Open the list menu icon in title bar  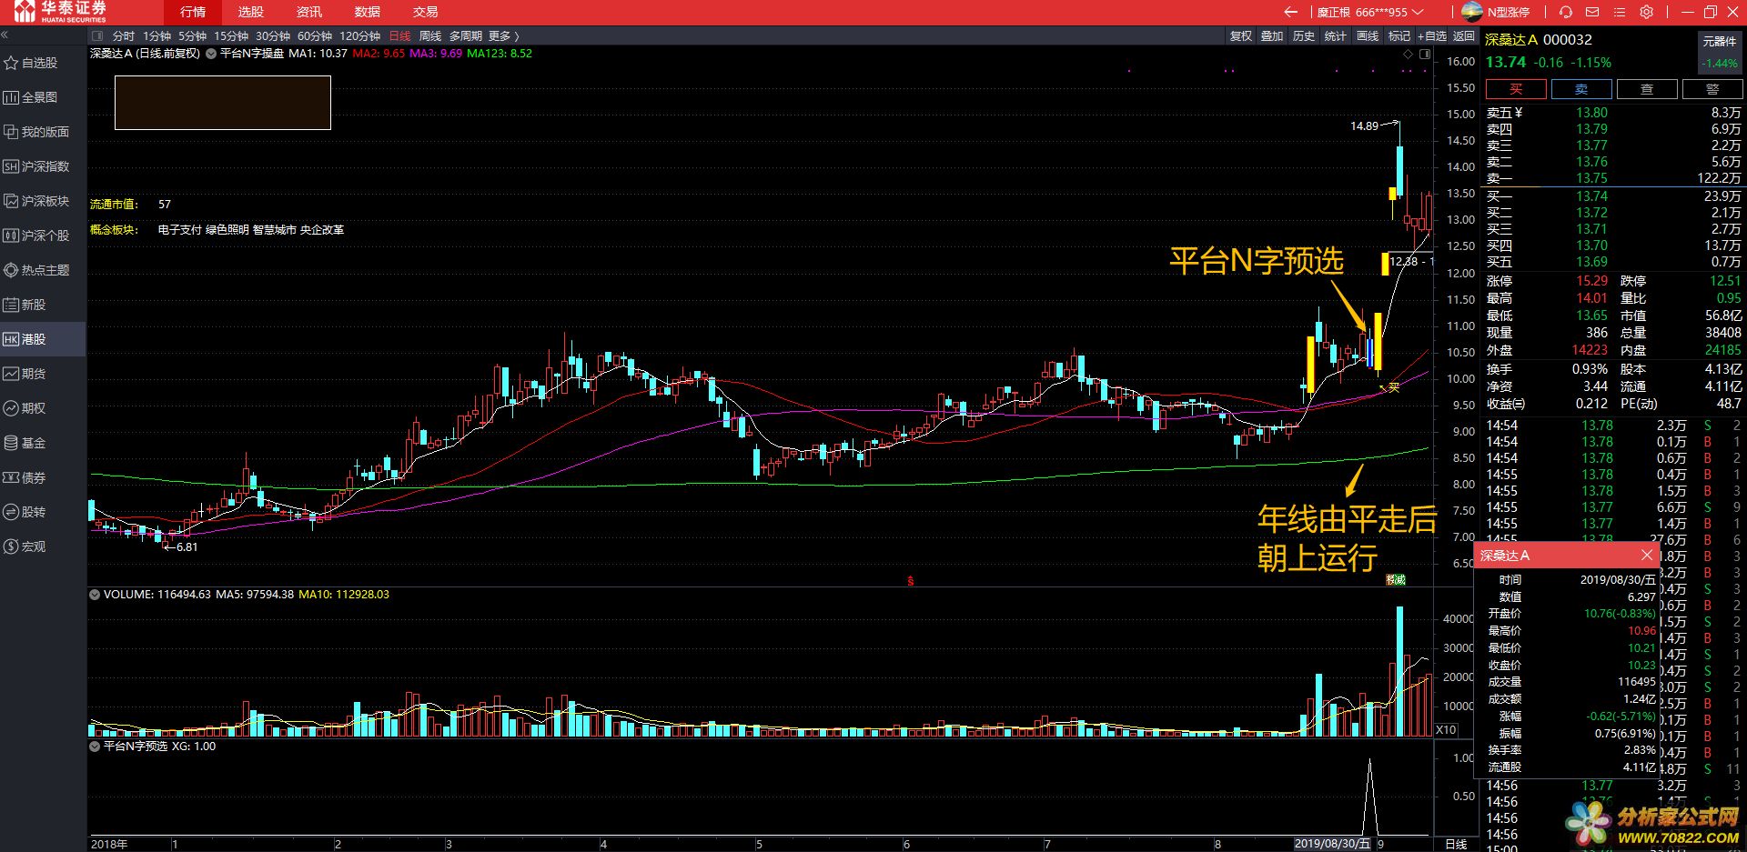pos(1620,12)
